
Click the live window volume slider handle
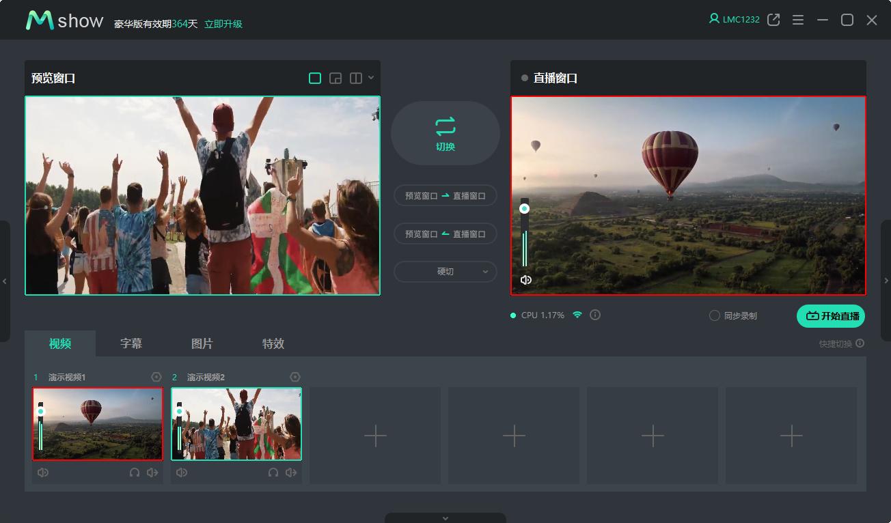pos(524,209)
